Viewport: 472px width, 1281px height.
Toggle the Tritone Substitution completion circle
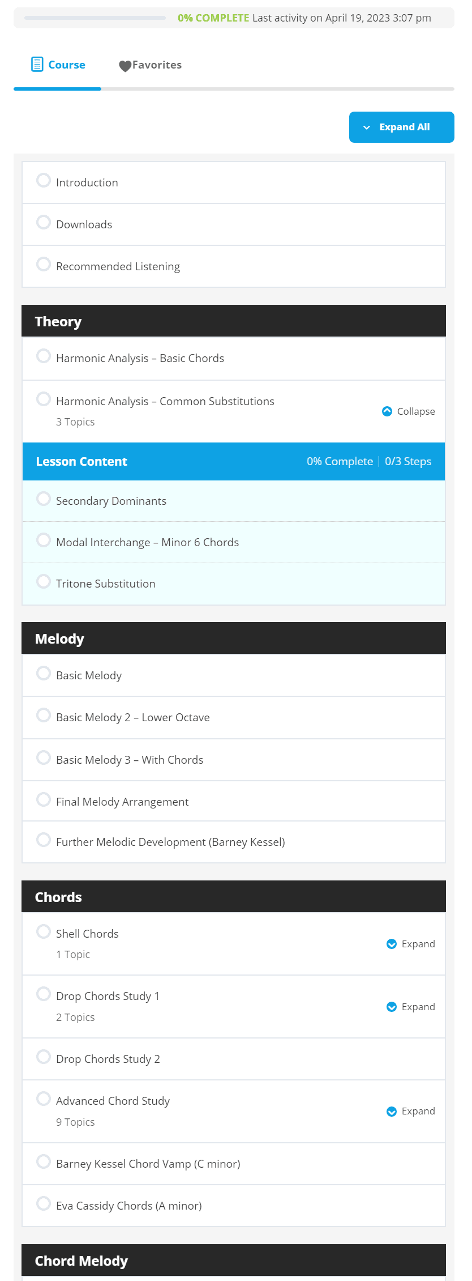pyautogui.click(x=44, y=581)
